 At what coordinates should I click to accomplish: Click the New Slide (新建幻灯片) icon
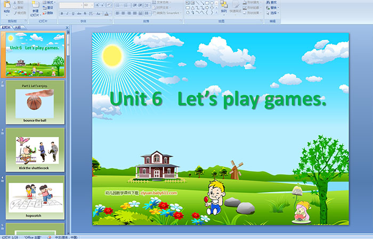[x=36, y=5]
